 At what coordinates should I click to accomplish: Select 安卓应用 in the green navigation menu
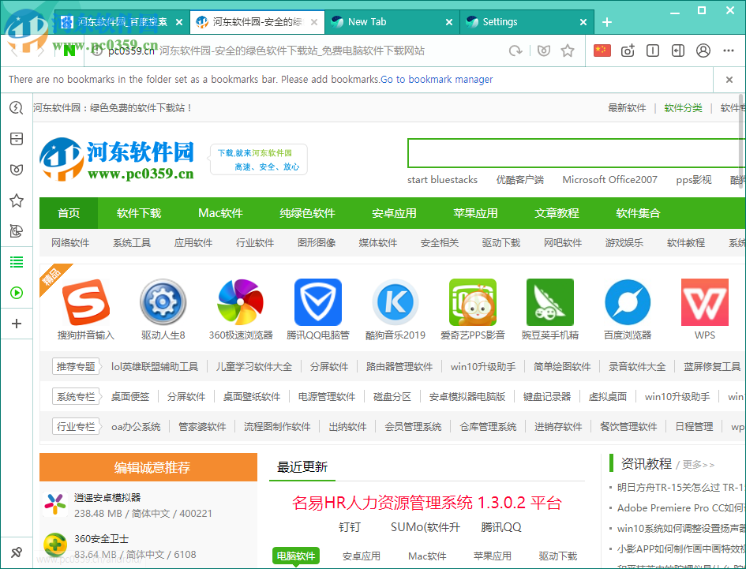coord(395,212)
